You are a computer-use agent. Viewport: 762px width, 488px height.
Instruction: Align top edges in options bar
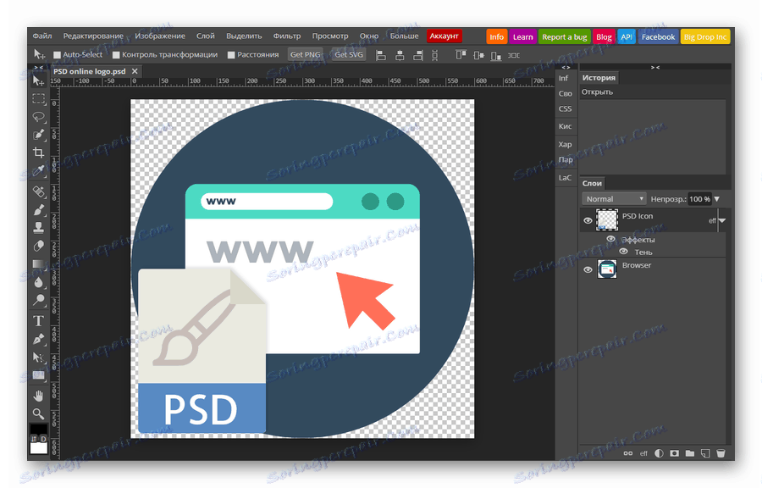pyautogui.click(x=461, y=55)
